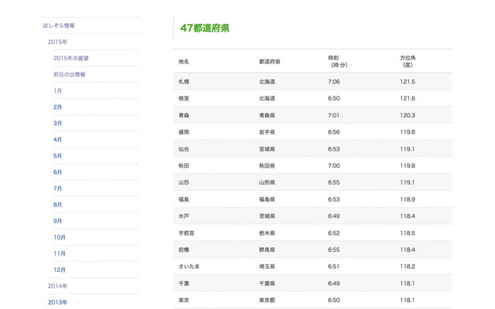Select the 東京 place name cell
Image resolution: width=495 pixels, height=309 pixels.
tap(184, 301)
